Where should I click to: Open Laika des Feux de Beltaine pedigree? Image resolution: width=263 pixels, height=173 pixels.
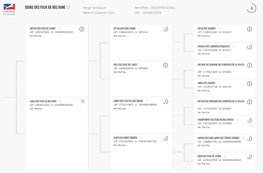43,101
